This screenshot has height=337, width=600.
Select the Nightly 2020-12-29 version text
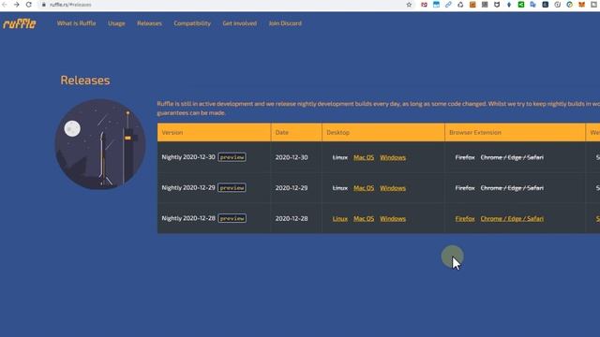[x=188, y=187]
